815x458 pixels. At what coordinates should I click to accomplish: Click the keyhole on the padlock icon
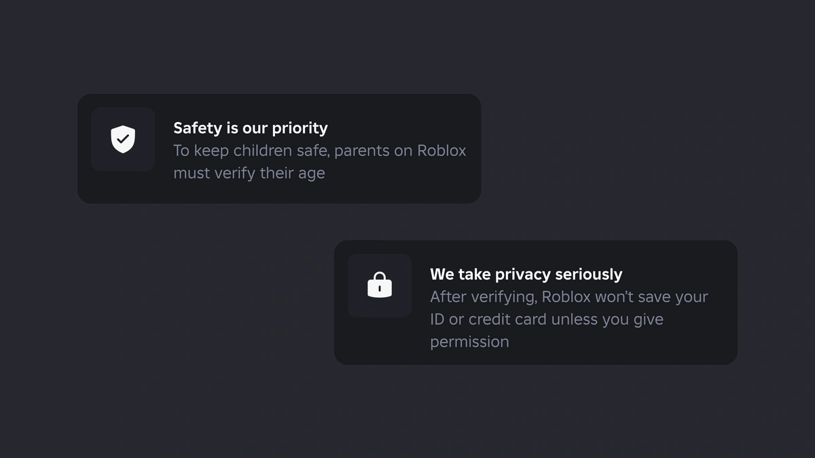tap(380, 288)
